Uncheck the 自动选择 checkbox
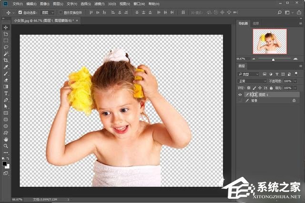This screenshot has height=203, width=305. 20,13
